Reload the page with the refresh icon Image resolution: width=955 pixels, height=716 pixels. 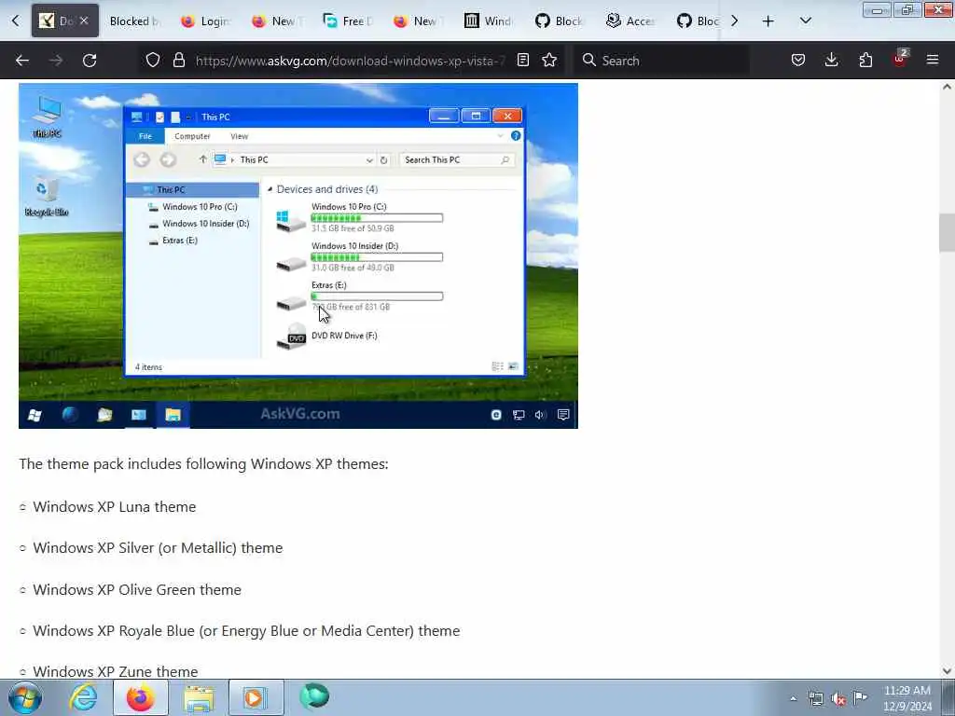(90, 61)
